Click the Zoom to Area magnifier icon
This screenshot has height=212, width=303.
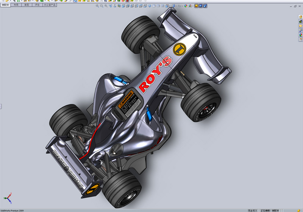coord(102,6)
